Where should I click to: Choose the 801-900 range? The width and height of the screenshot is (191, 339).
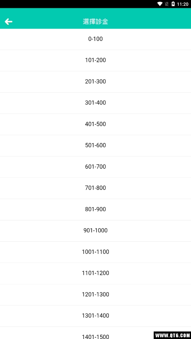point(95,209)
